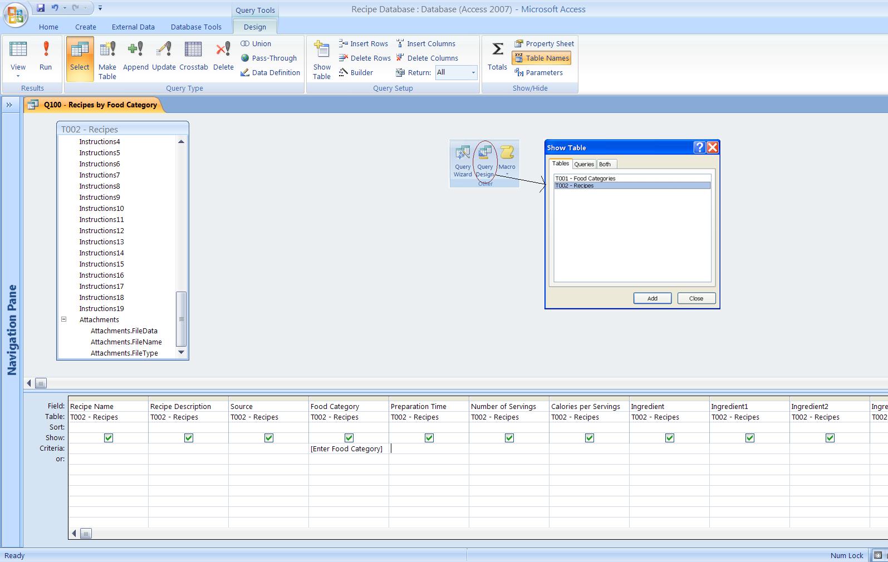888x562 pixels.
Task: Switch to Crosstab query type
Action: (193, 56)
